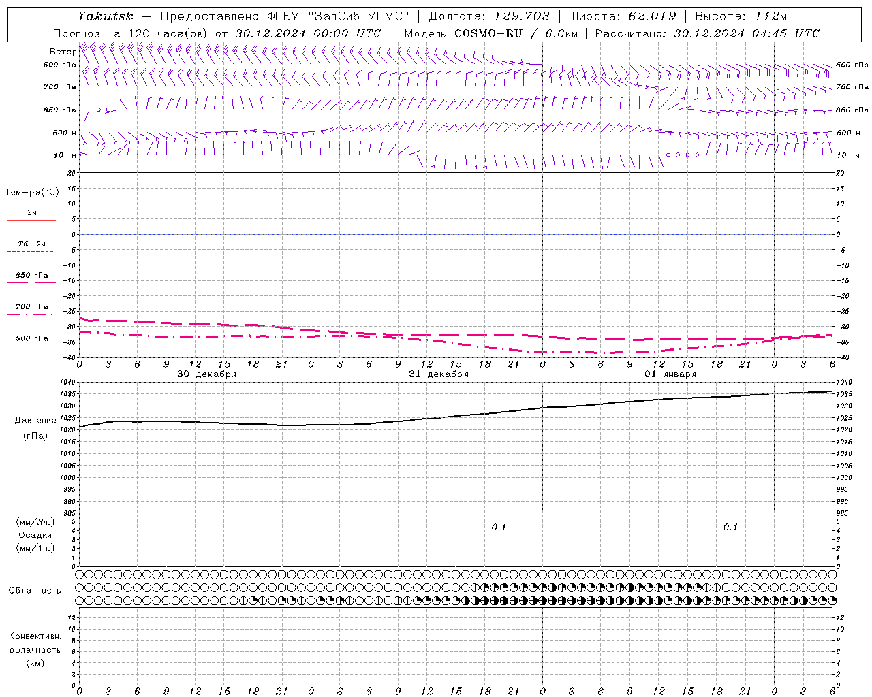The width and height of the screenshot is (872, 697).
Task: Click the '(гПа)' unit label under Давление
Action: point(35,436)
